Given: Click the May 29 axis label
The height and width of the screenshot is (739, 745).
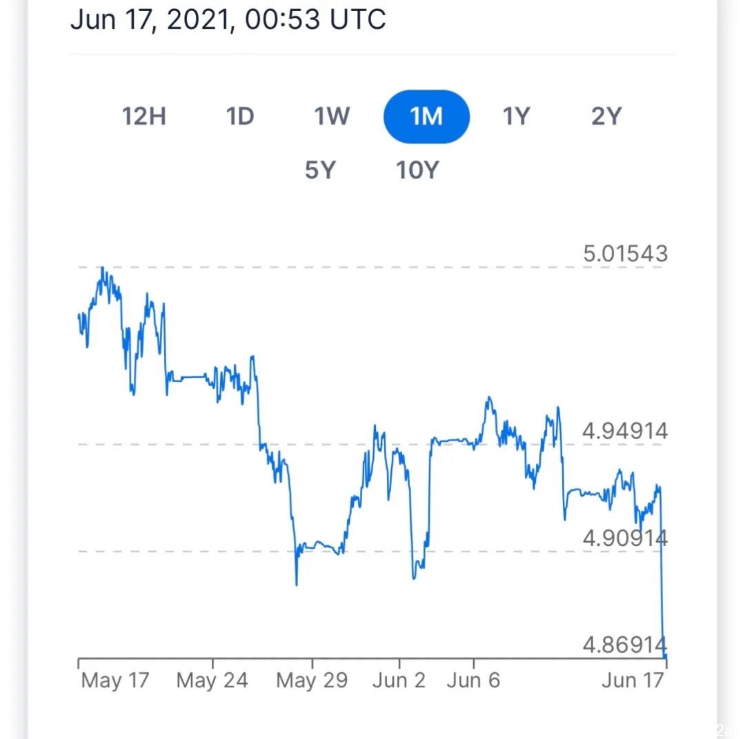Looking at the screenshot, I should pyautogui.click(x=312, y=680).
